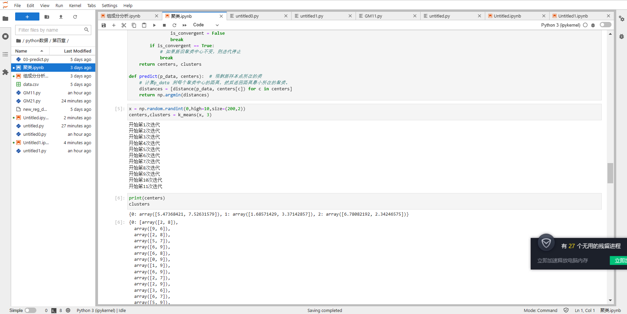Copy the selected cell

tap(134, 25)
